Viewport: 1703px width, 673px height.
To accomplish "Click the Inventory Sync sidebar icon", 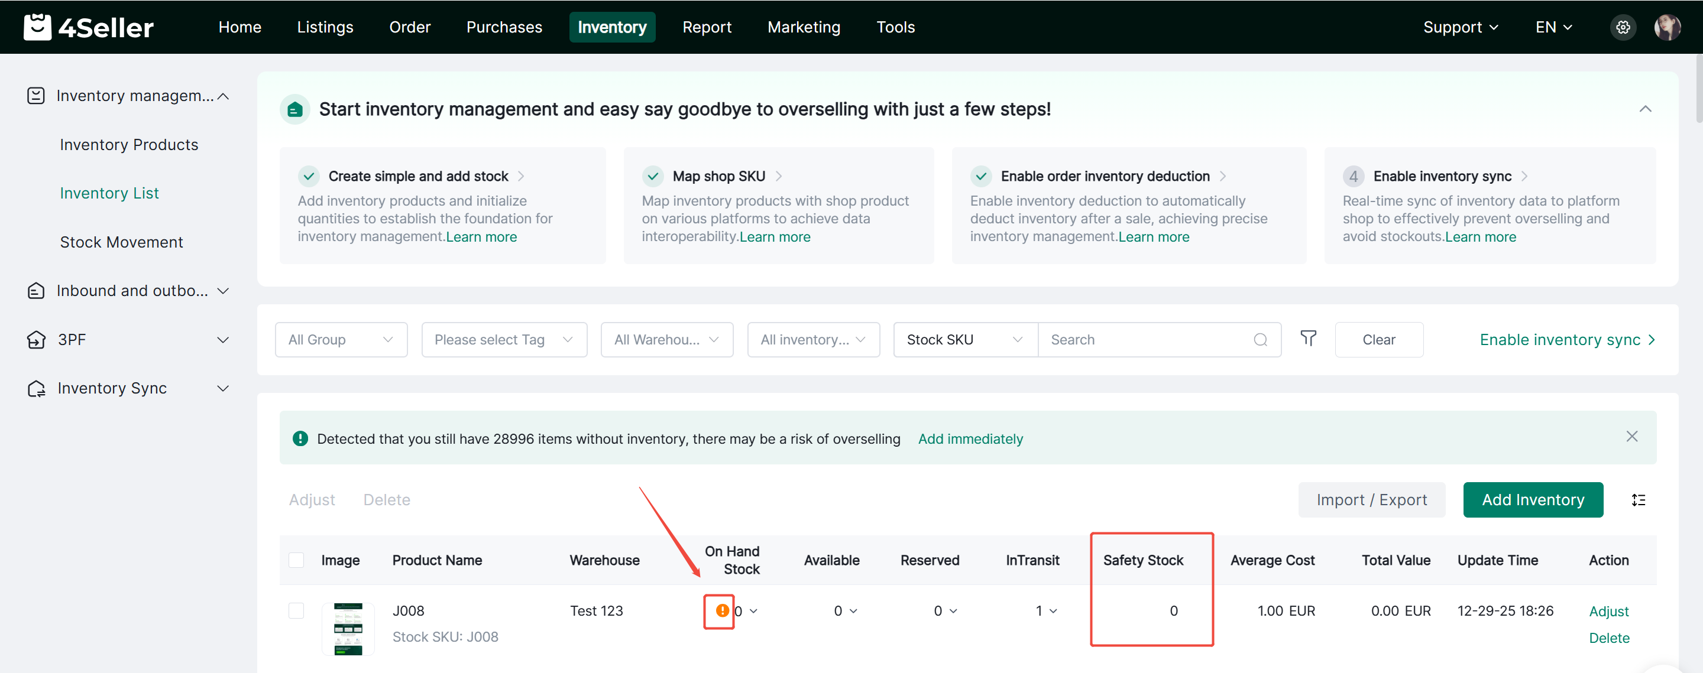I will click(x=36, y=388).
